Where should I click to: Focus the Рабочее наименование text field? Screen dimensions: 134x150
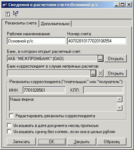36,41
